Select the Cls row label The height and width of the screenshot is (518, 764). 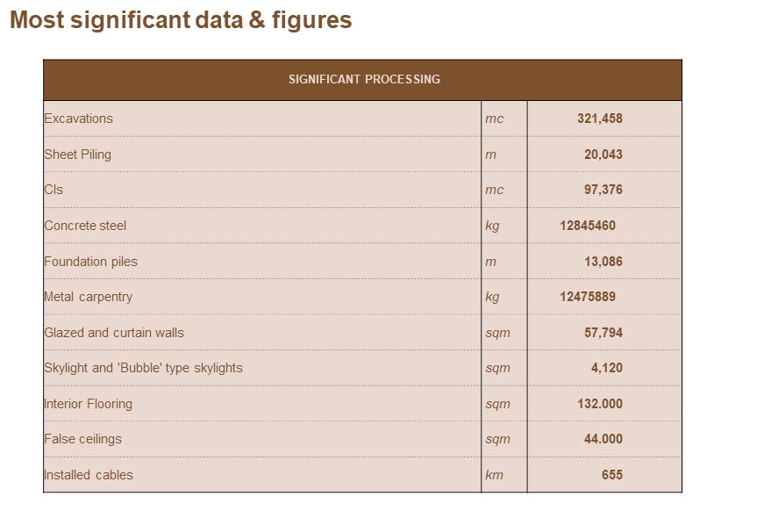click(54, 190)
